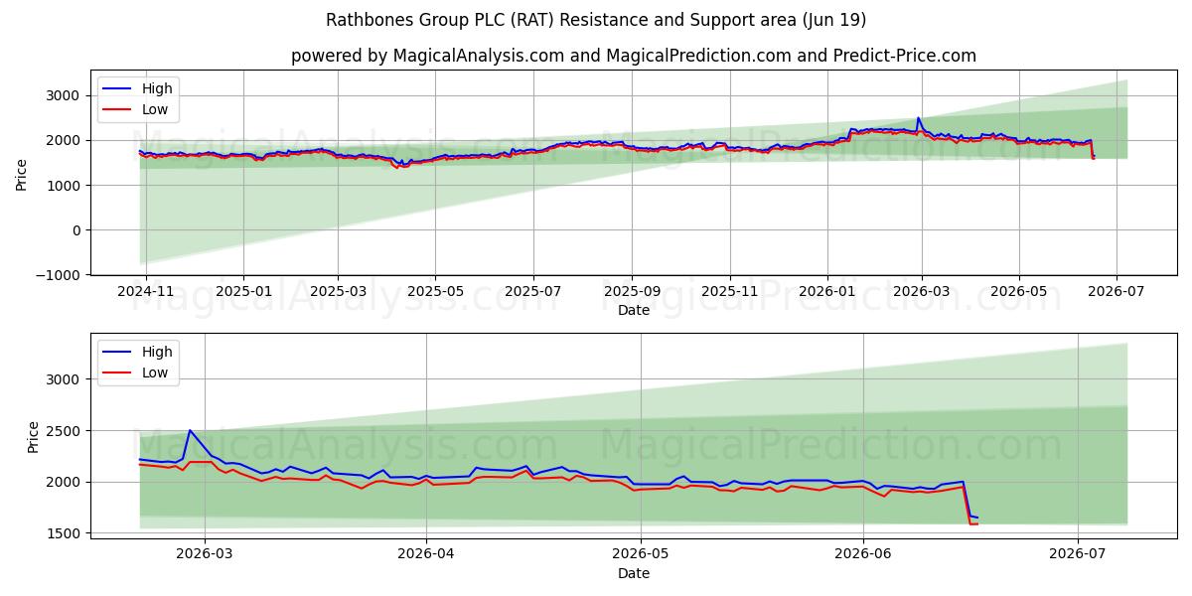Click the '3000' price tick in the top chart
The height and width of the screenshot is (596, 1192).
tap(66, 95)
